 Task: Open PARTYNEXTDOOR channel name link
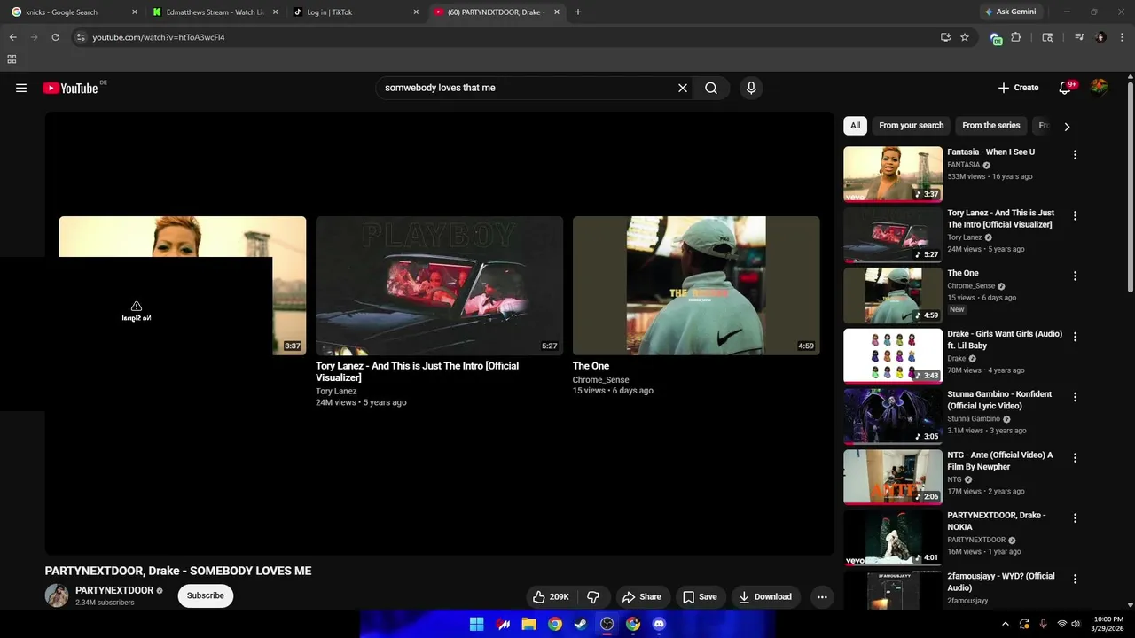pos(114,590)
